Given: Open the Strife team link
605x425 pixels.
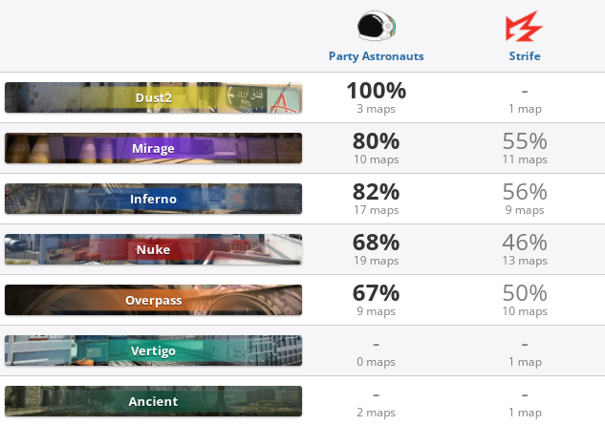Looking at the screenshot, I should coord(525,56).
